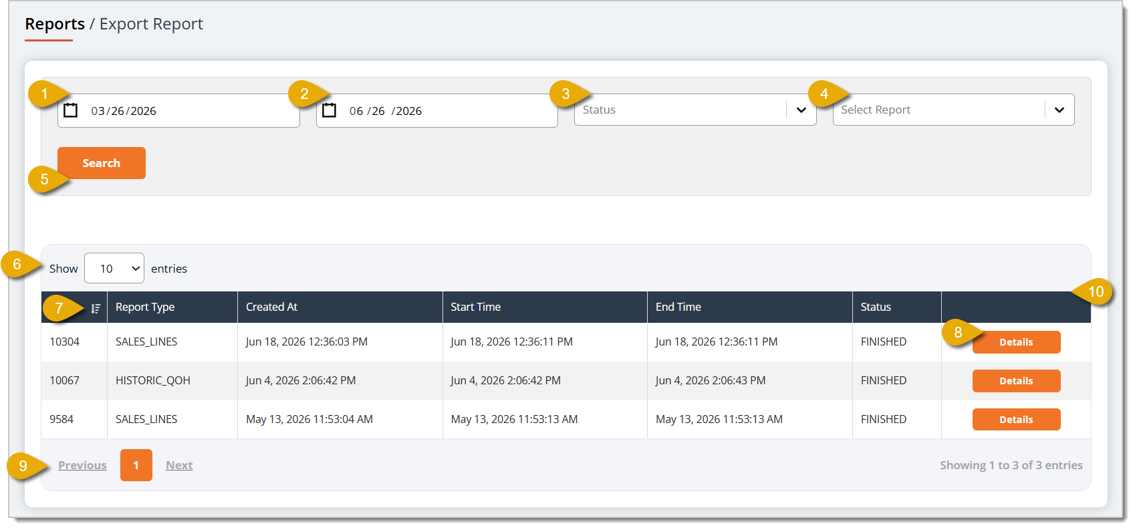Screen dimensions: 1133x528
Task: Open the start date calendar icon
Action: pyautogui.click(x=70, y=110)
